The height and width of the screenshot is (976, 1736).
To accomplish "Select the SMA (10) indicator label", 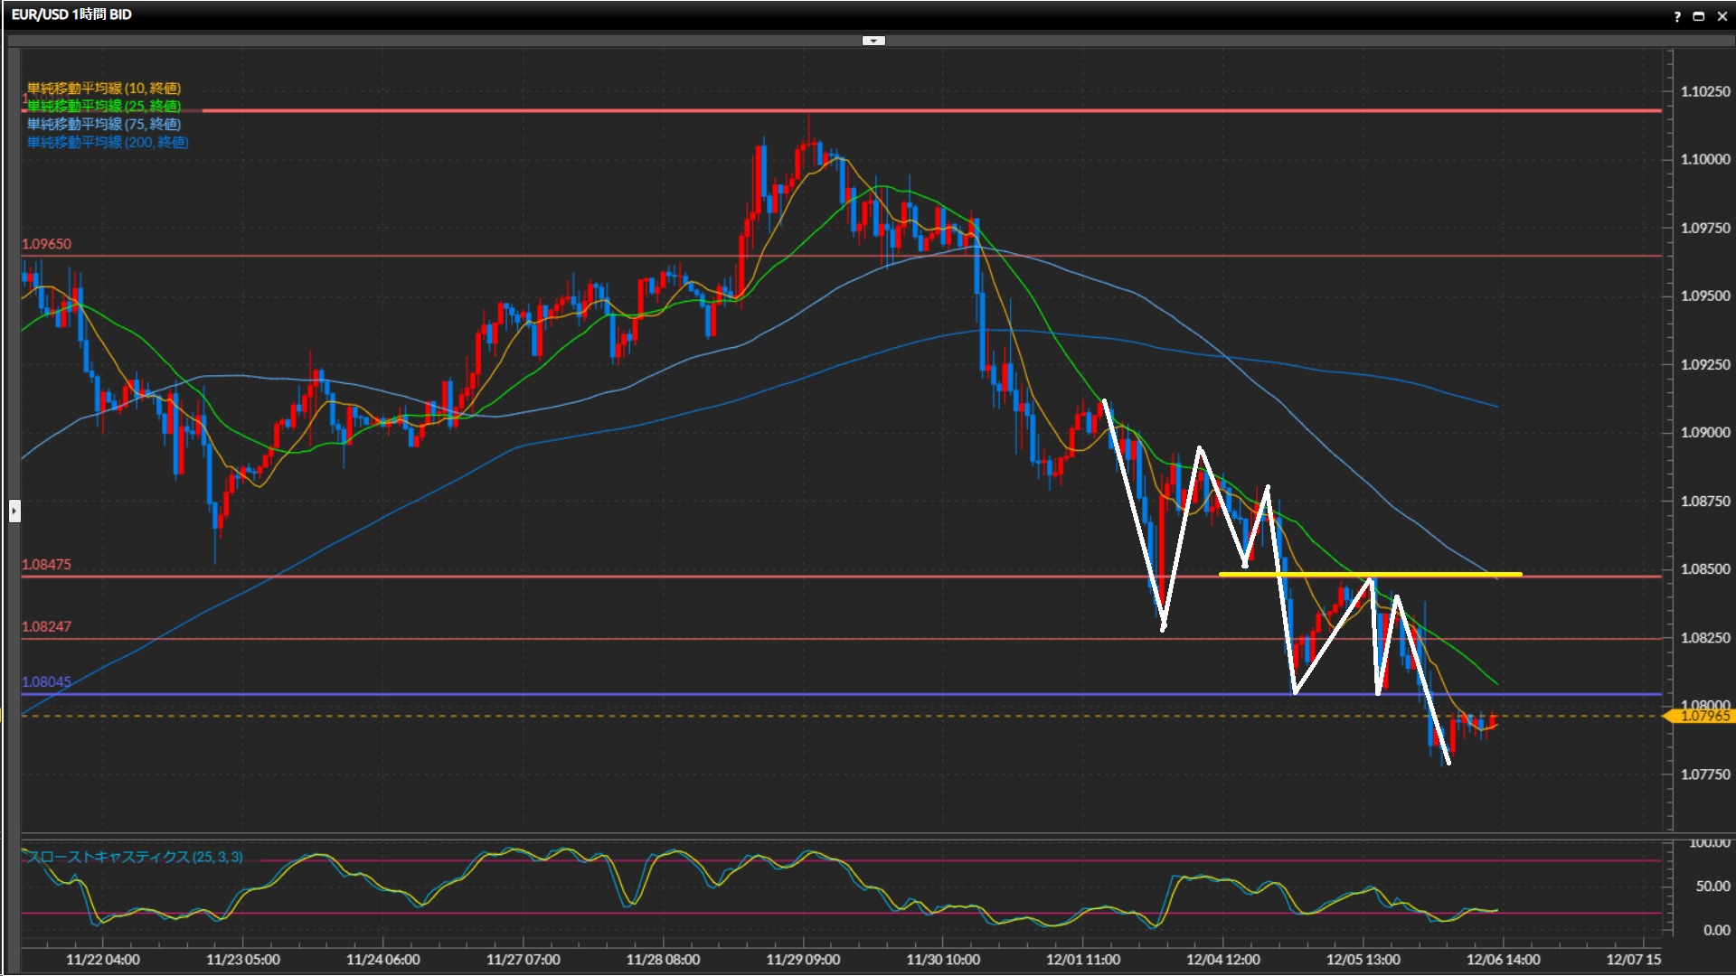I will tap(104, 88).
